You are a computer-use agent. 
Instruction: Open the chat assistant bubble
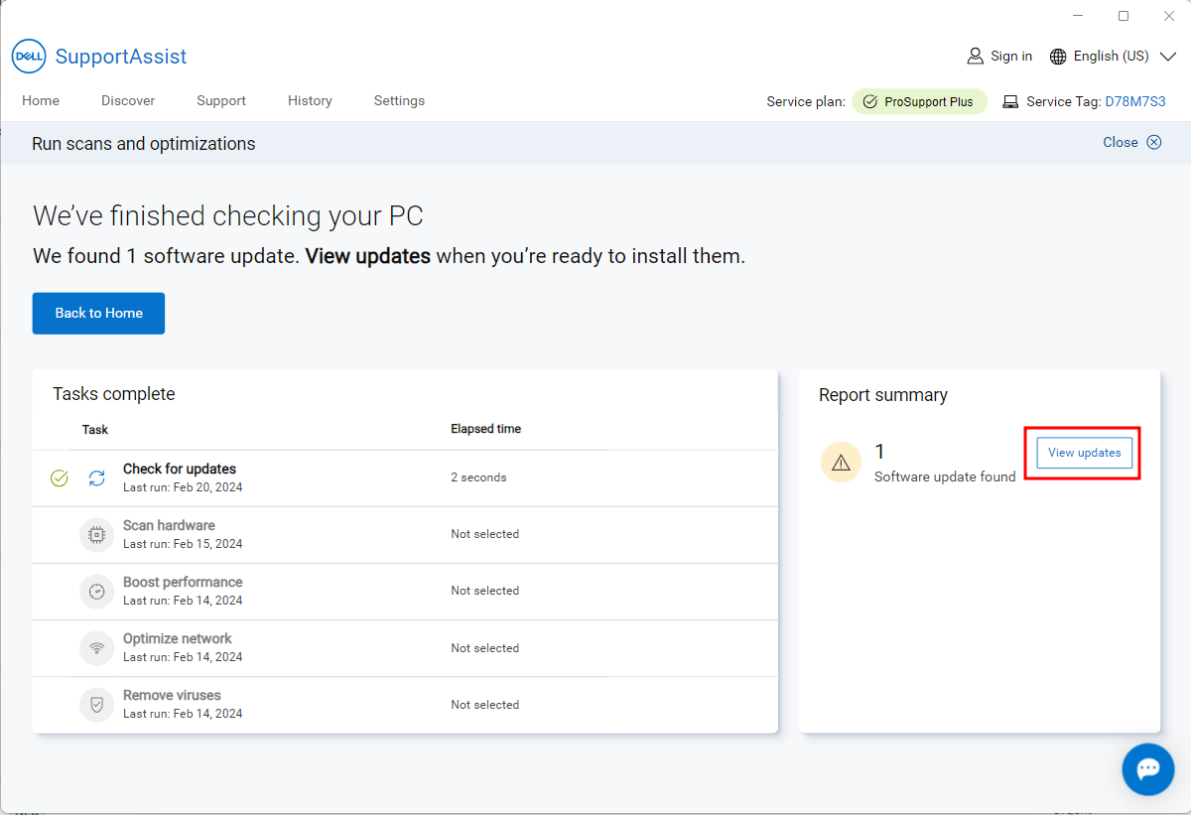(x=1148, y=769)
